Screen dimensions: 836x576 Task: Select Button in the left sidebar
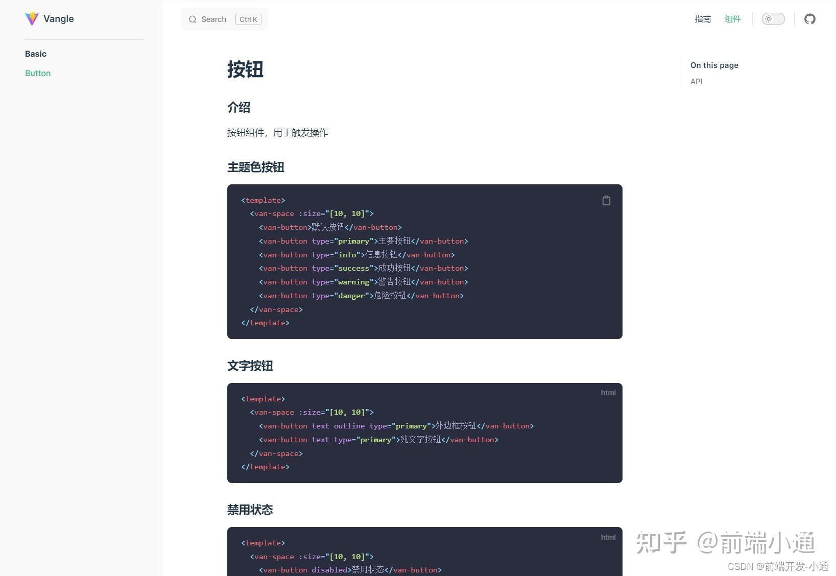click(x=38, y=73)
